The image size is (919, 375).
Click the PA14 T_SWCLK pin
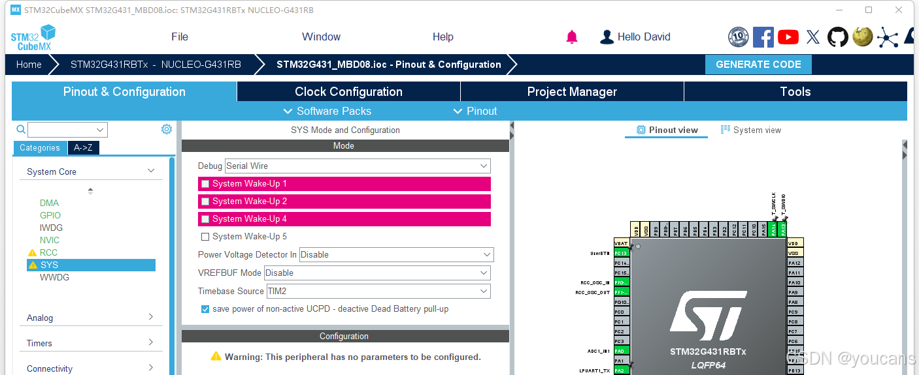coord(773,230)
